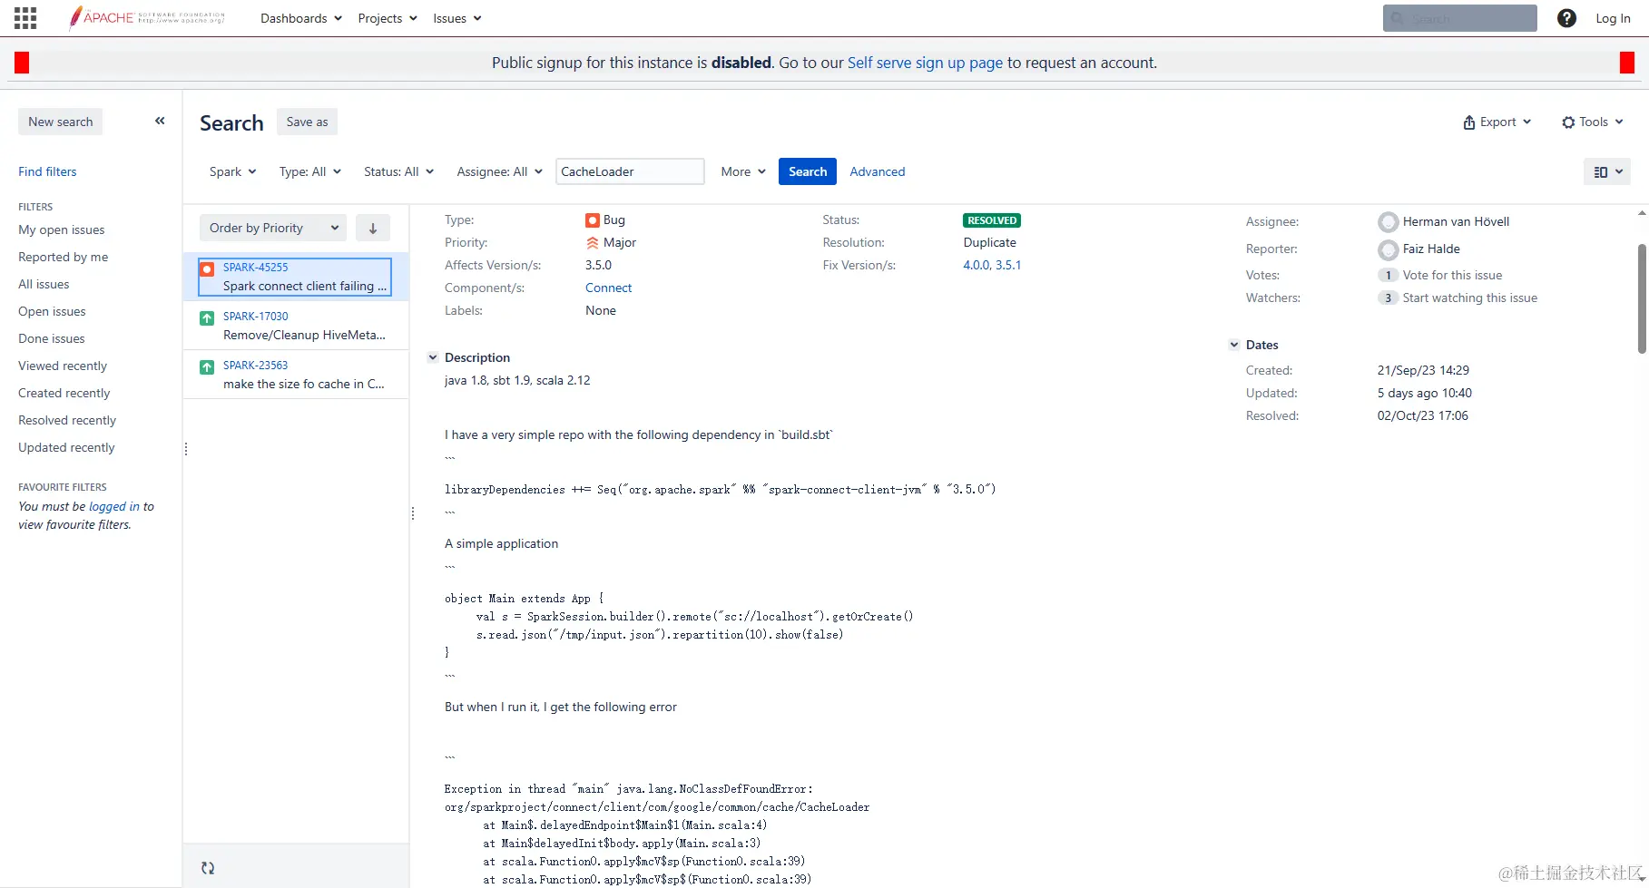
Task: Select the Reported by me filter
Action: click(64, 257)
